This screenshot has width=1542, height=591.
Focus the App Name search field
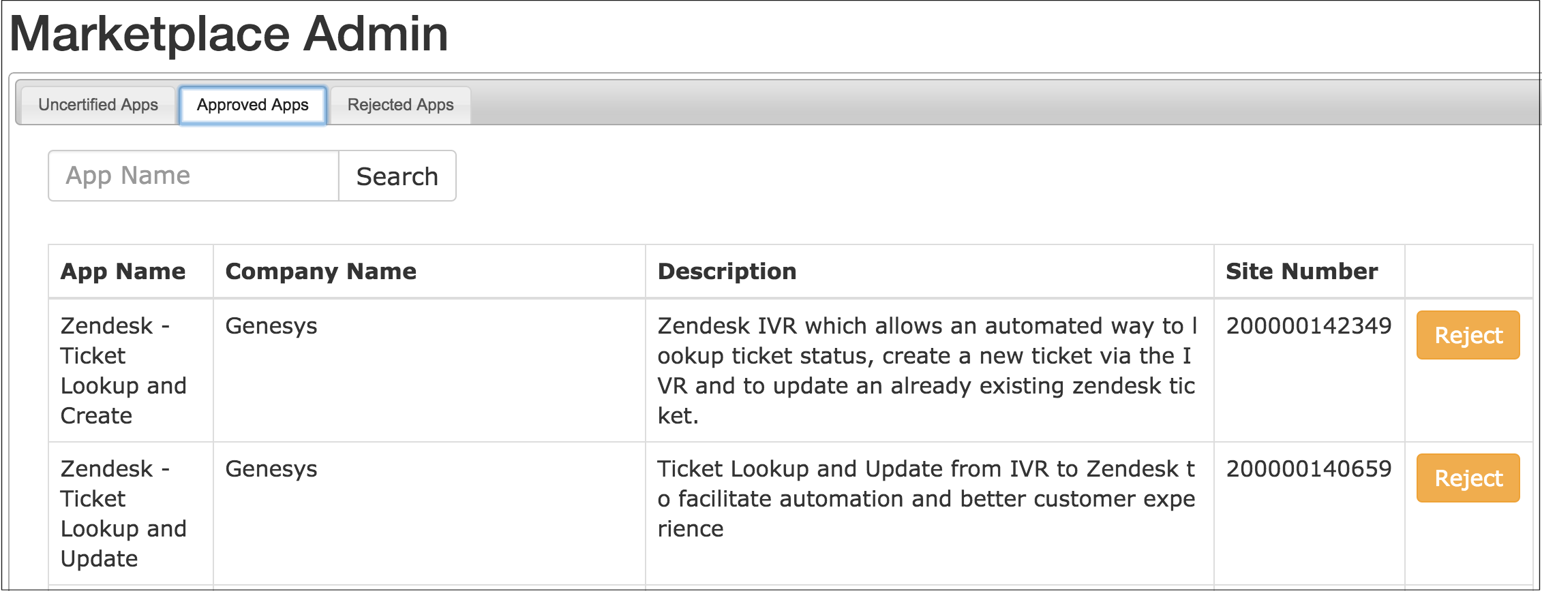tap(194, 176)
